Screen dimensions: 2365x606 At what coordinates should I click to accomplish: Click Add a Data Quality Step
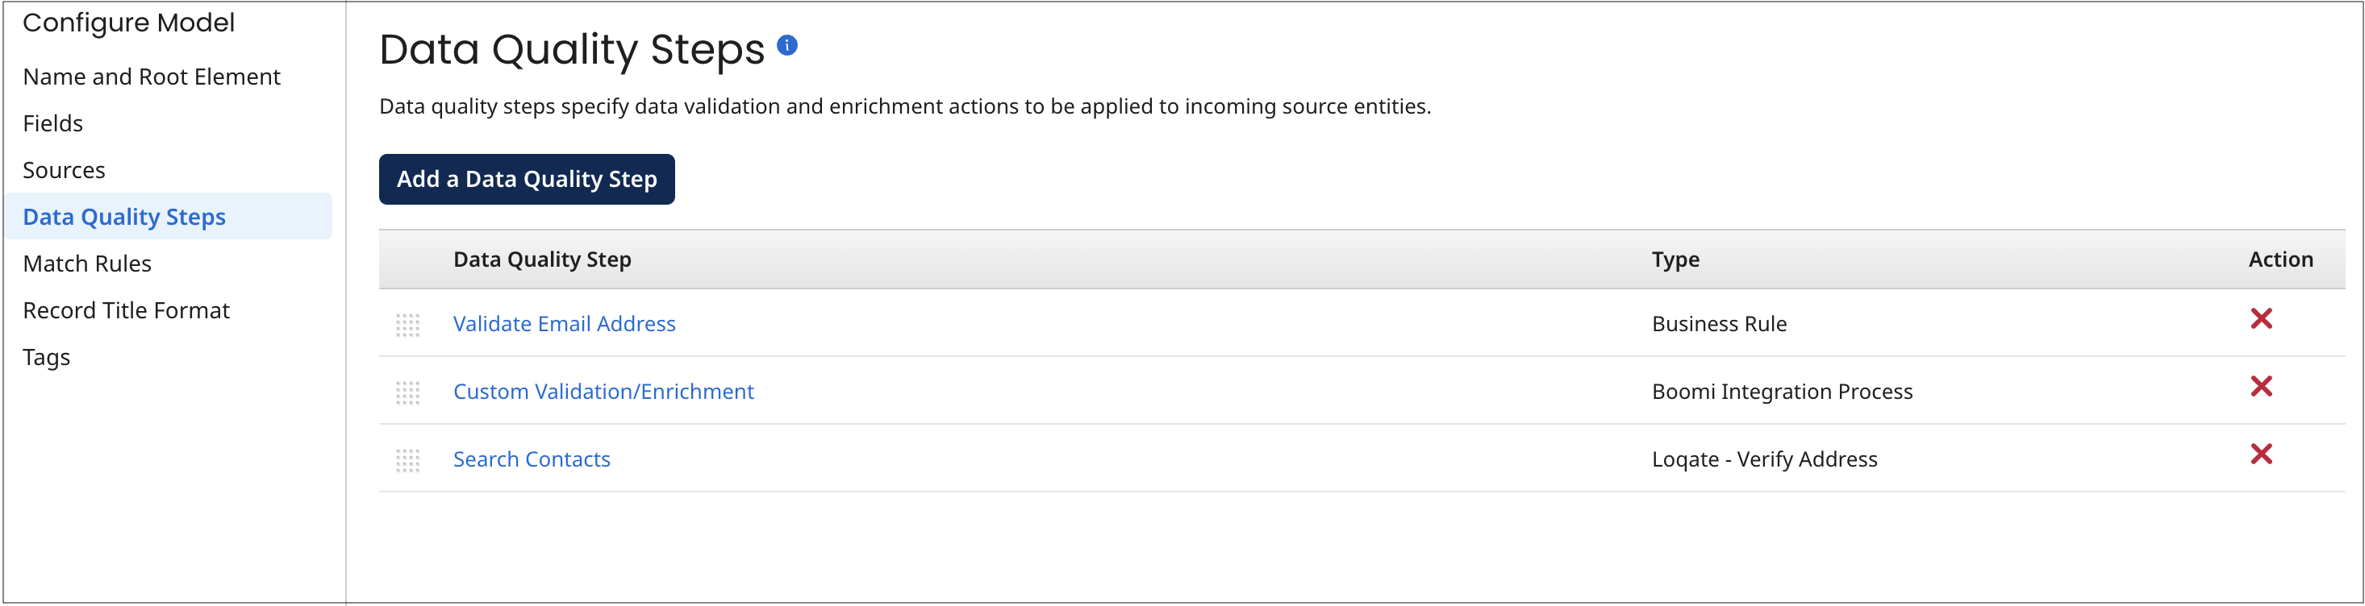(527, 179)
